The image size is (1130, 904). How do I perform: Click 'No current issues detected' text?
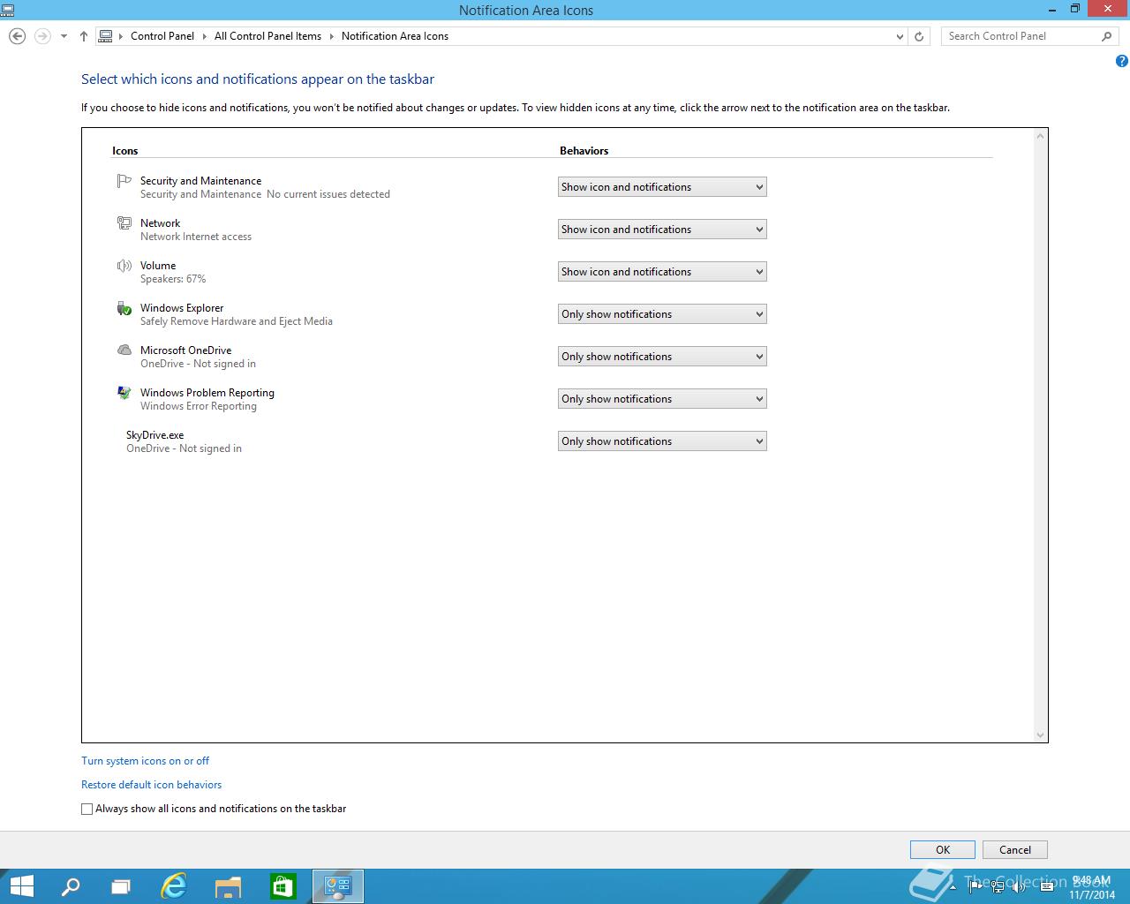328,194
